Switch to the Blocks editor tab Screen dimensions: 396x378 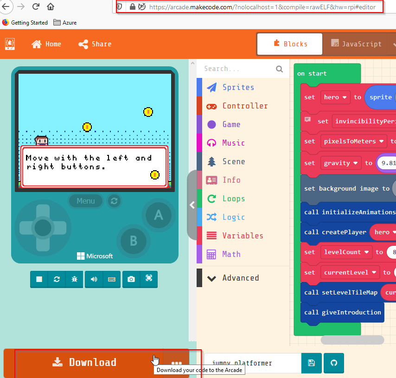(290, 44)
